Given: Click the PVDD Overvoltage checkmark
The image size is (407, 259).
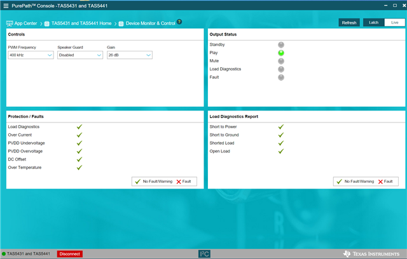Looking at the screenshot, I should [79, 151].
